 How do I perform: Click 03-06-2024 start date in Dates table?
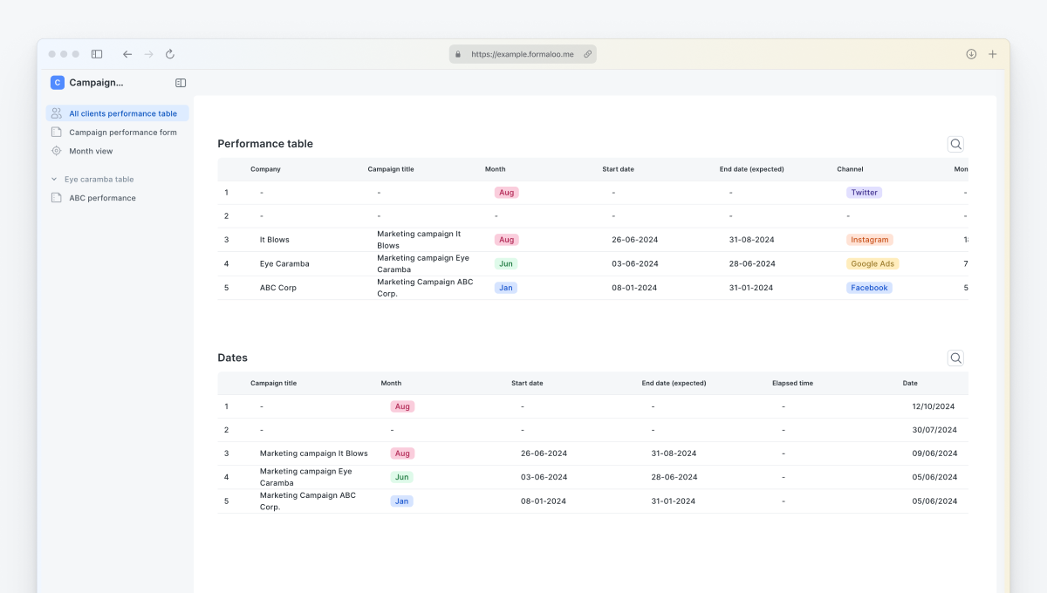point(544,477)
